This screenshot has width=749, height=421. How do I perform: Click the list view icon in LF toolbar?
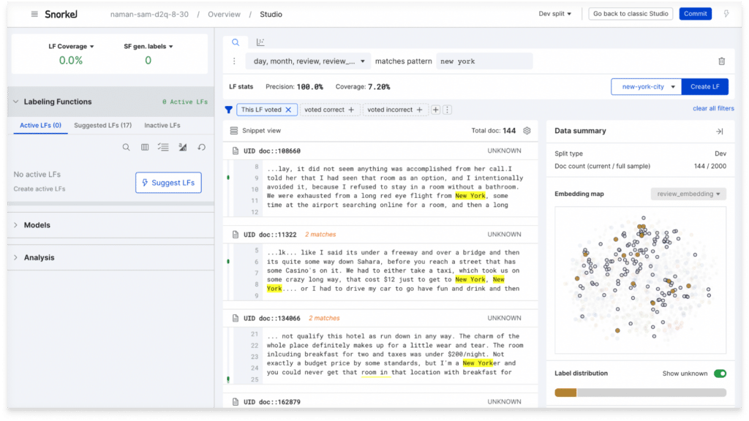point(163,148)
